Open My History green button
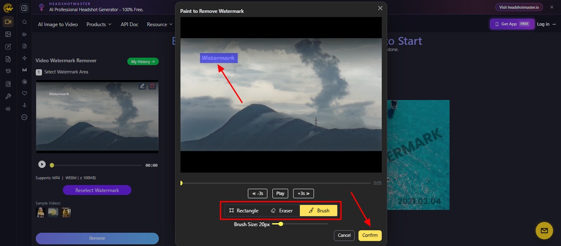Image resolution: width=561 pixels, height=246 pixels. coord(143,62)
